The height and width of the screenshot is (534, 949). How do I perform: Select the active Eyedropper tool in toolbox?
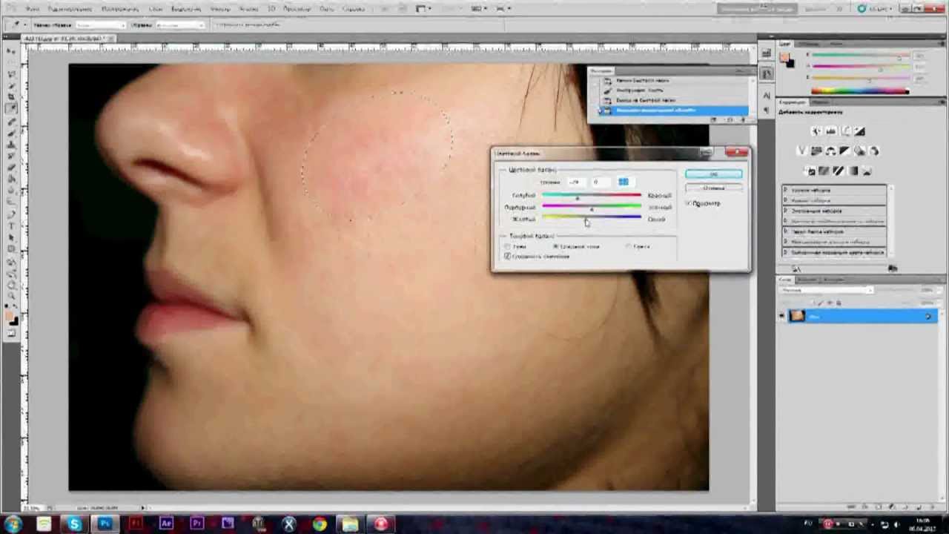[x=12, y=108]
